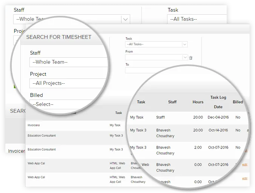Click Bhavesh Choudhary in the Oct-14-2016 row

(x=165, y=133)
